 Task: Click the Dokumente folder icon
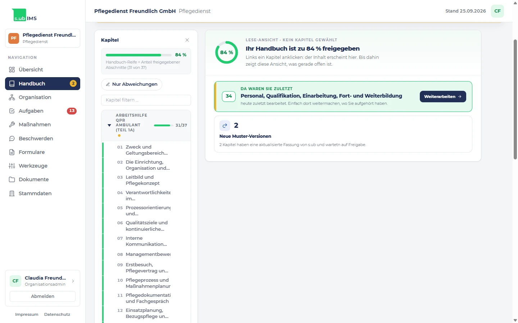(12, 179)
